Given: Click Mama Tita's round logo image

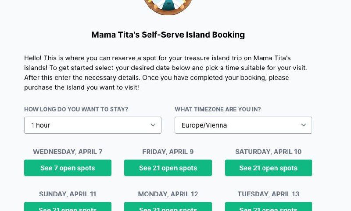Looking at the screenshot, I should tap(168, 6).
